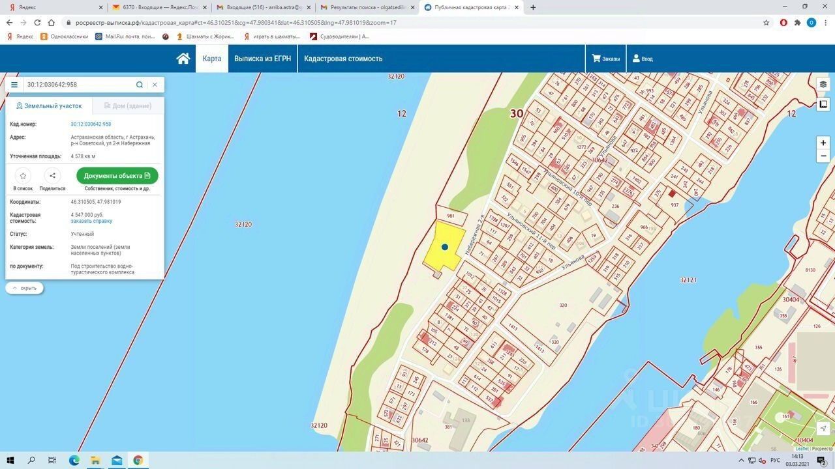Click the Собственник, стоимость и др. caption
Screen dimensions: 835x469
[x=117, y=189]
